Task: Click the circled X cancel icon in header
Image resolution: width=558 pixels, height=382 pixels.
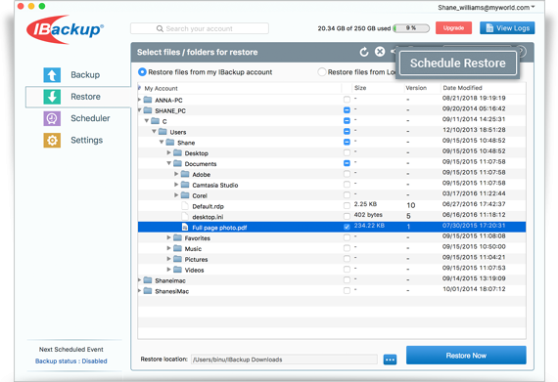Action: click(x=380, y=52)
